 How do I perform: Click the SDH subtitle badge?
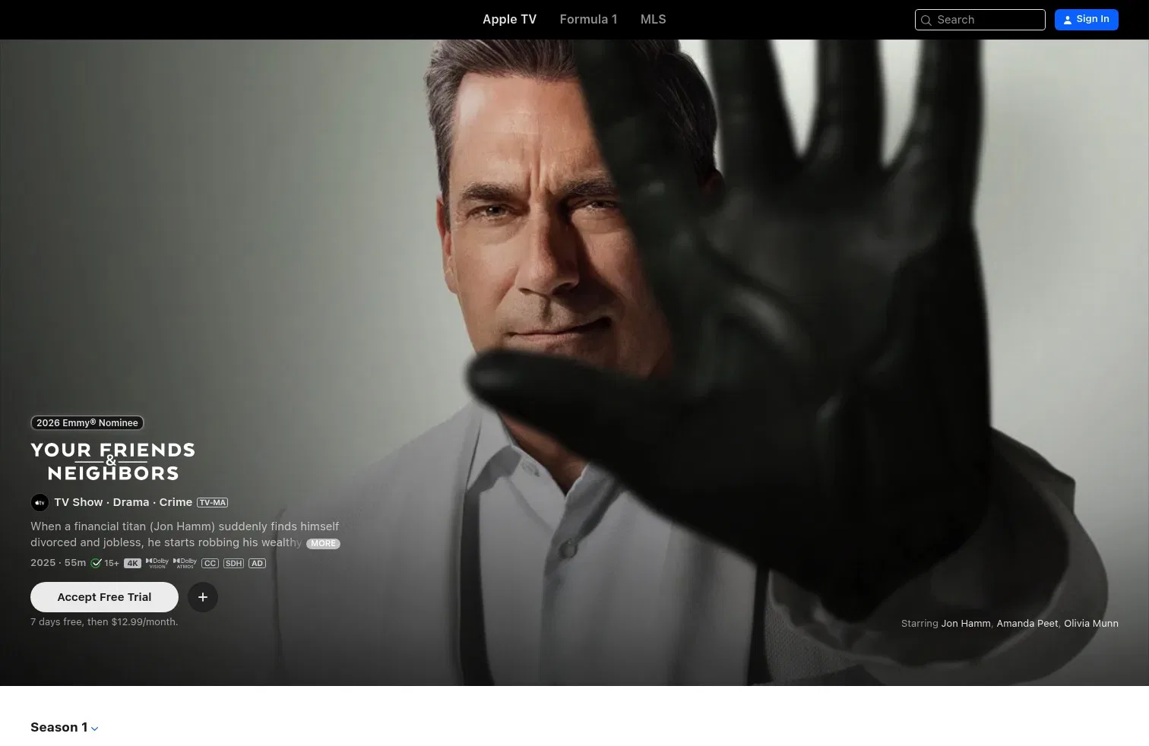click(233, 564)
